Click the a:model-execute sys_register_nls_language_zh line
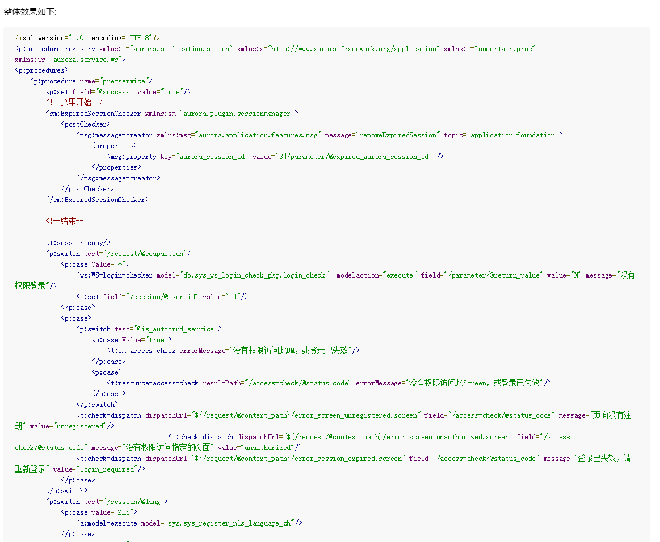This screenshot has width=660, height=542. pos(190,523)
